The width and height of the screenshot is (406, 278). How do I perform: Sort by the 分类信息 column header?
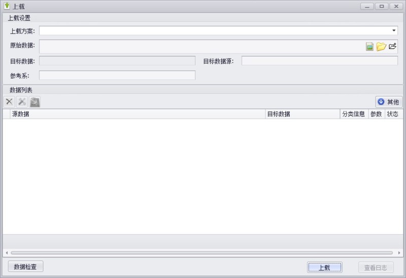(x=353, y=114)
